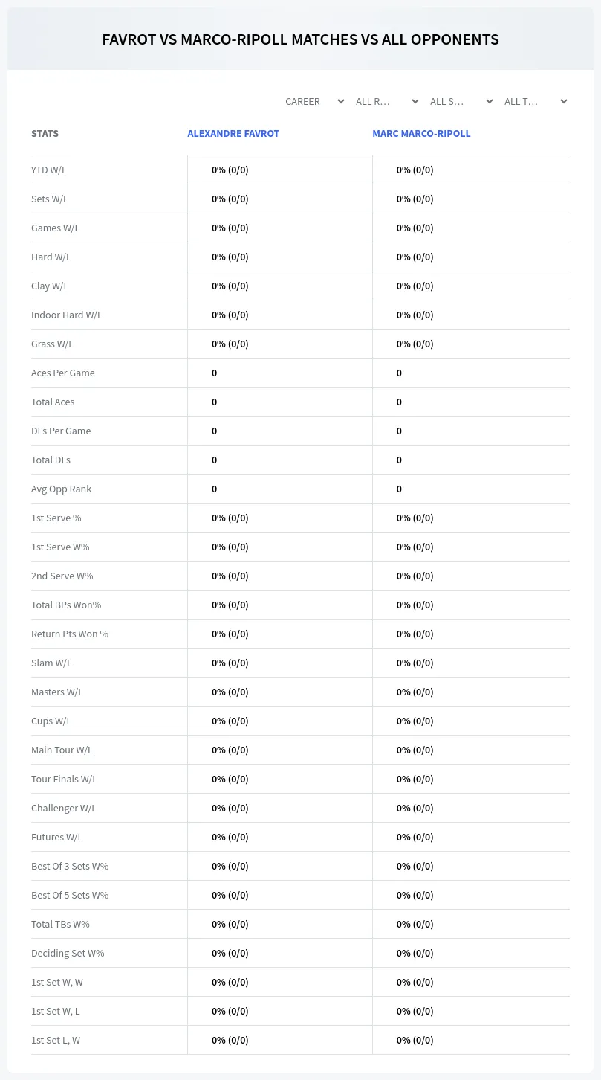Expand the ALL T... tournaments dropdown
The width and height of the screenshot is (601, 1080).
point(535,101)
